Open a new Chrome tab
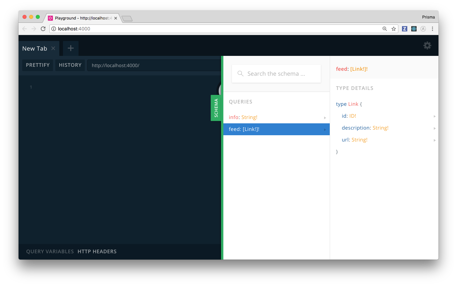Image resolution: width=457 pixels, height=286 pixels. tap(127, 19)
